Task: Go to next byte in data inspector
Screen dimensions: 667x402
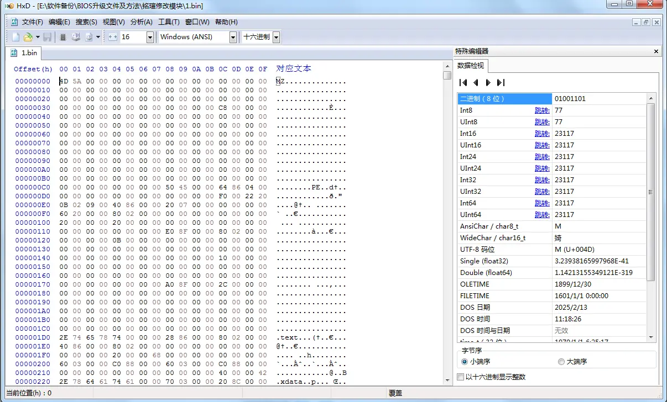Action: (488, 82)
